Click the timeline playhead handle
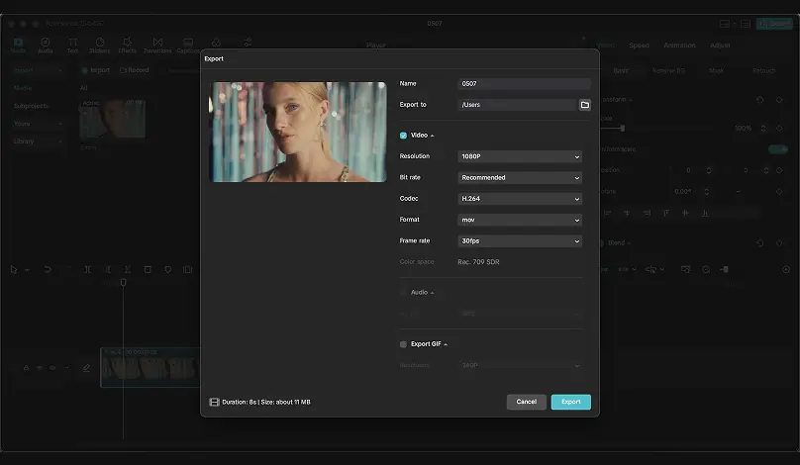 tap(123, 282)
